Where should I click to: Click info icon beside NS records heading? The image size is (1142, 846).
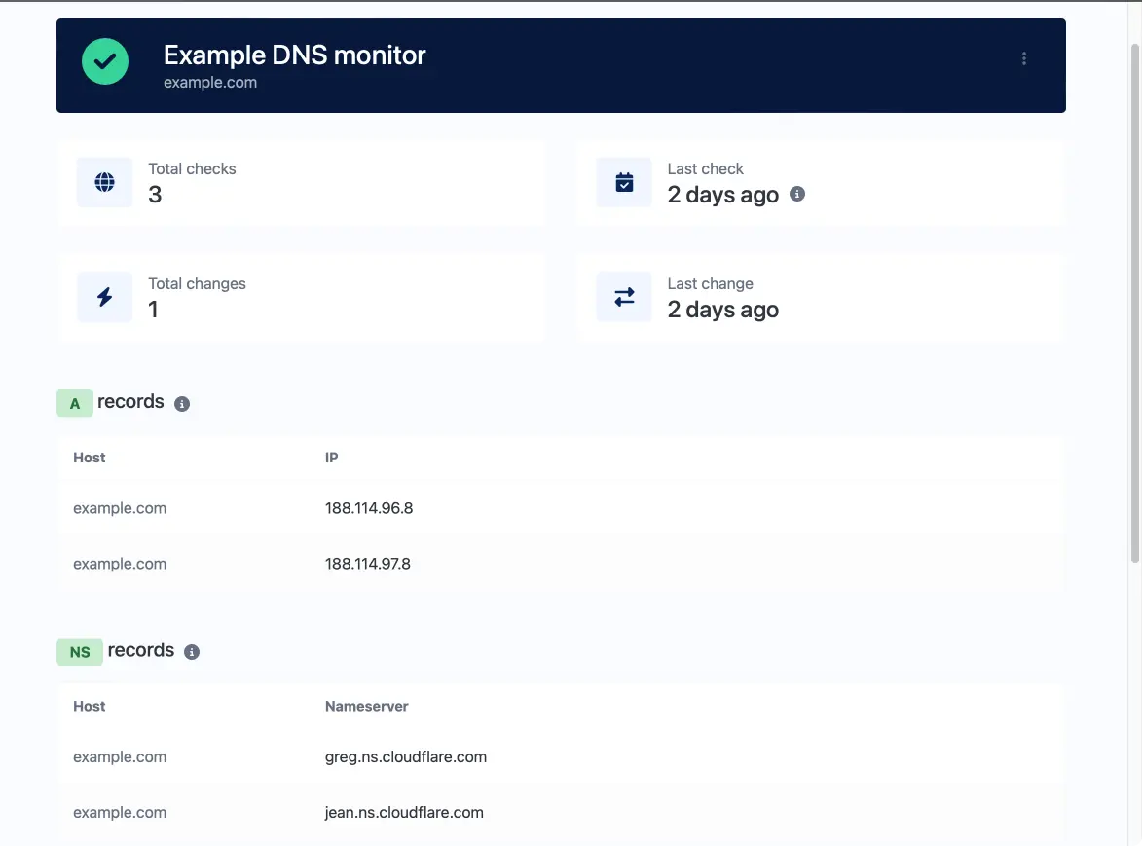(x=192, y=652)
